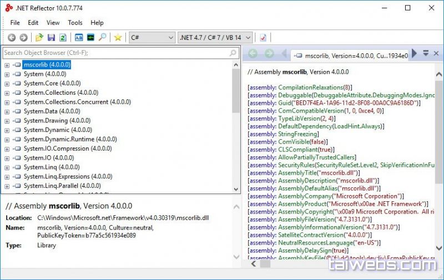The image size is (444, 280).
Task: Open the .NET 4.7 / C# 7 framework dropdown
Action: (215, 38)
